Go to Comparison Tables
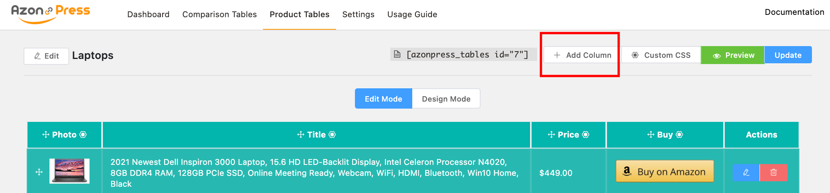This screenshot has width=830, height=193. pos(219,14)
